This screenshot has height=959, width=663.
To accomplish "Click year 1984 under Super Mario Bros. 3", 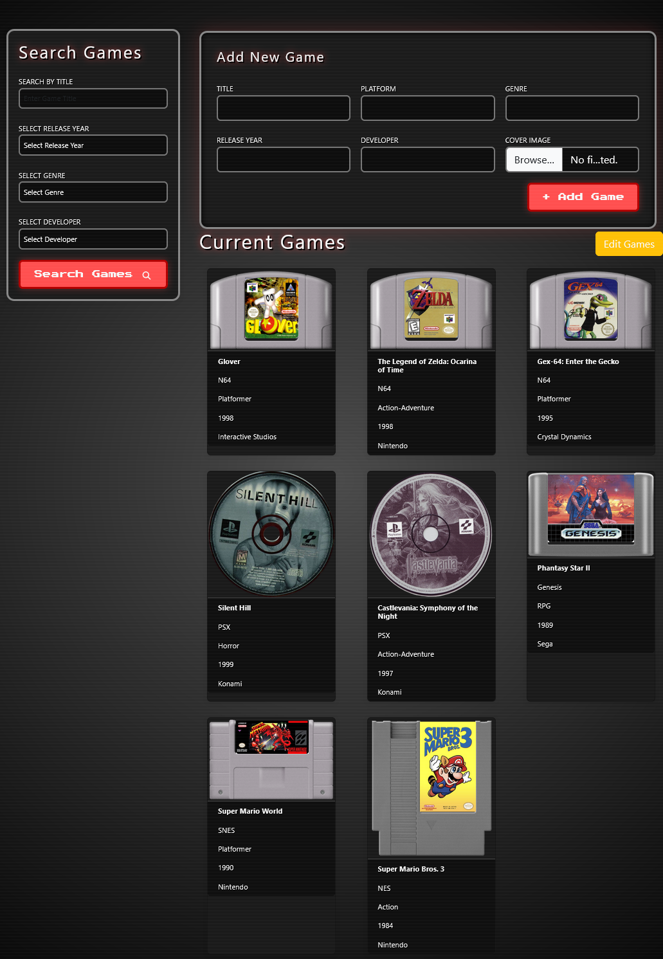I will [385, 926].
